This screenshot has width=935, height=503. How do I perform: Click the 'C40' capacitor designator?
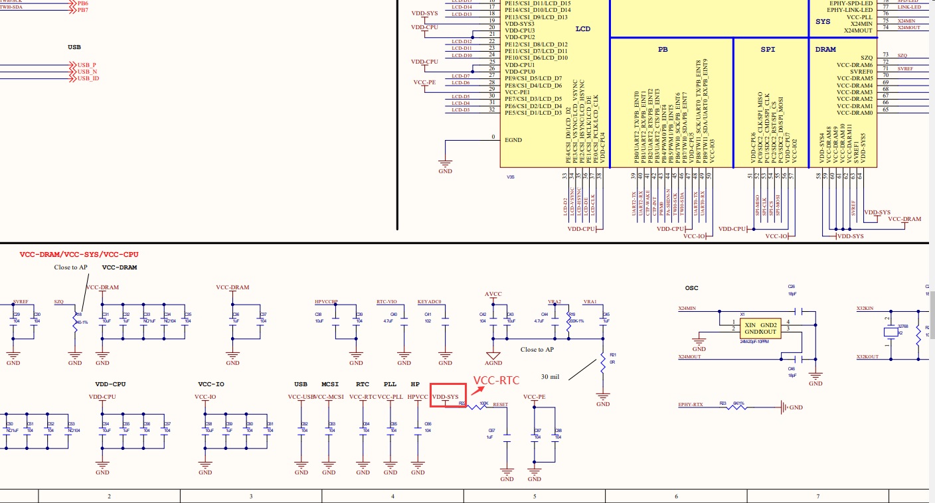point(393,314)
